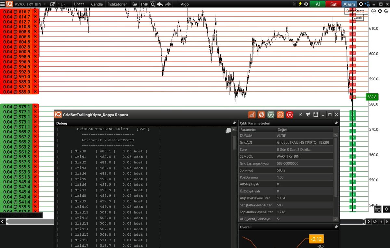390x248 pixels.
Task: Cancel the 0.04 @ 608.8 sell order
Action: point(35,32)
